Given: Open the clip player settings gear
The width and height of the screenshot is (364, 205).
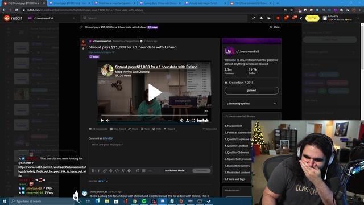Looking at the screenshot, I should pyautogui.click(x=182, y=120).
